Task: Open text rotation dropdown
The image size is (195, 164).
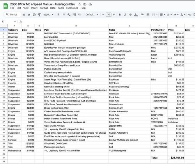Action: tap(183, 15)
